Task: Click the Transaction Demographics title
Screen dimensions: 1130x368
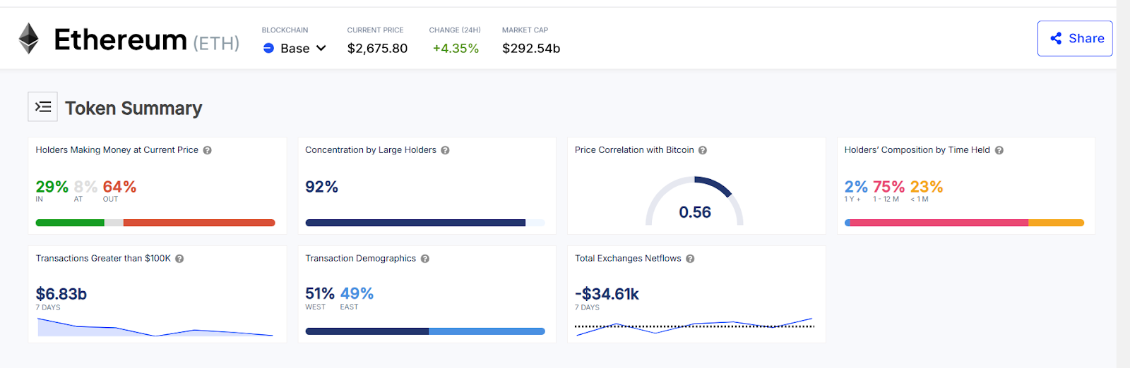Action: [x=360, y=259]
